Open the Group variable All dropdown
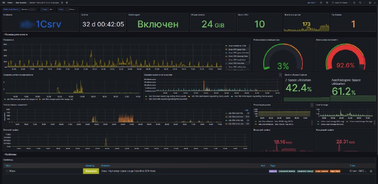Image resolution: width=378 pixels, height=184 pixels. point(52,9)
